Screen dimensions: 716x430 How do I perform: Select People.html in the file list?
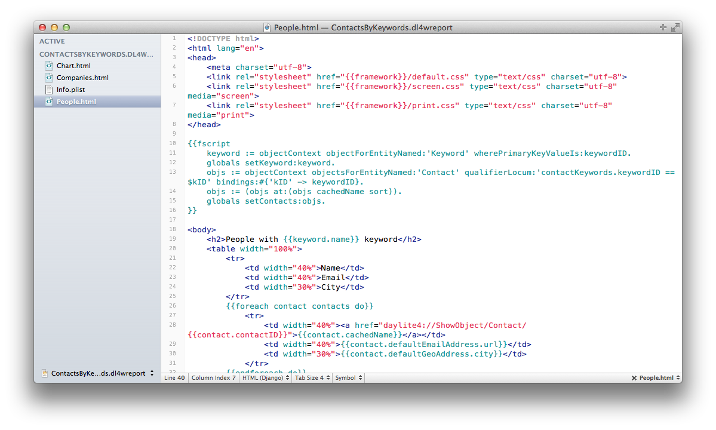coord(76,102)
